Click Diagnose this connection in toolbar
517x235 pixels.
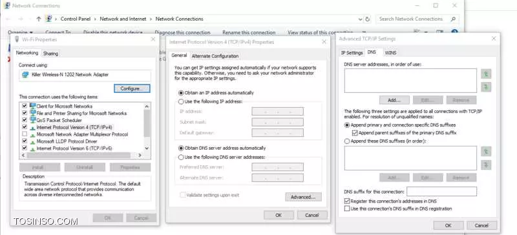click(182, 33)
